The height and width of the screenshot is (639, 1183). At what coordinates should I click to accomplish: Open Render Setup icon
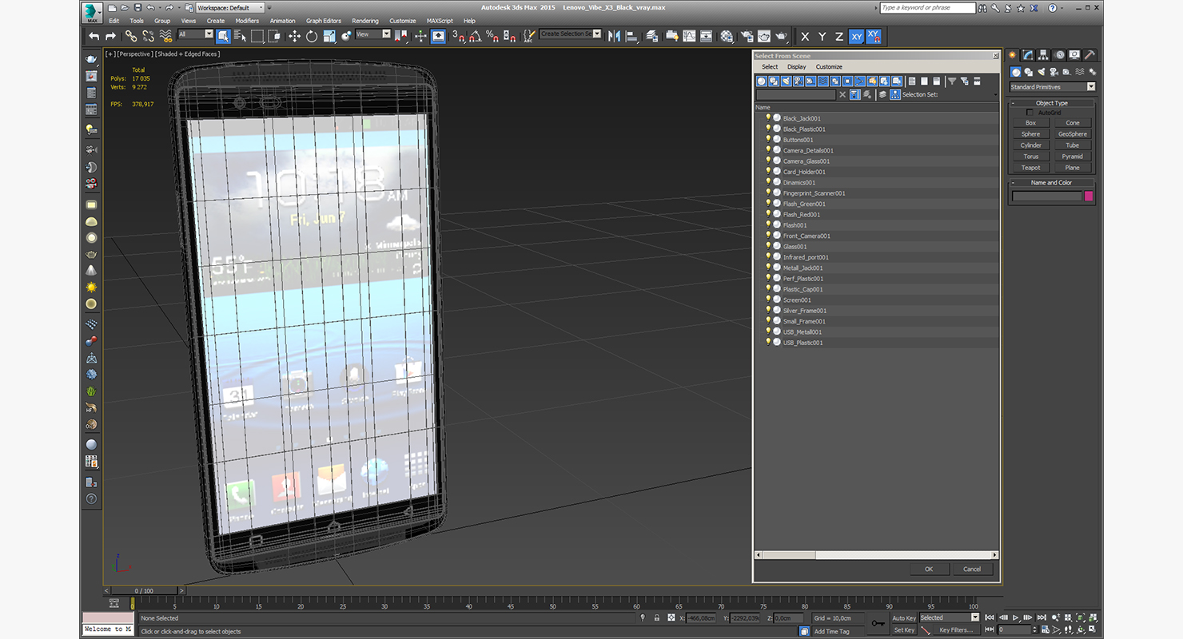coord(747,36)
